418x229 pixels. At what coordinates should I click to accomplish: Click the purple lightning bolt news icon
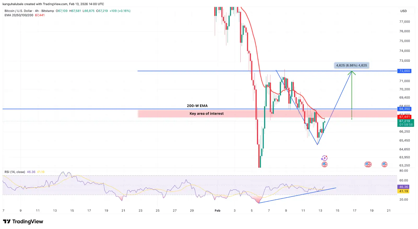[324, 158]
